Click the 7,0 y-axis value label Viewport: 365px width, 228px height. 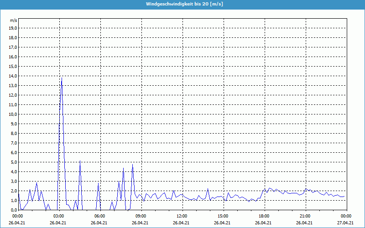pos(14,143)
